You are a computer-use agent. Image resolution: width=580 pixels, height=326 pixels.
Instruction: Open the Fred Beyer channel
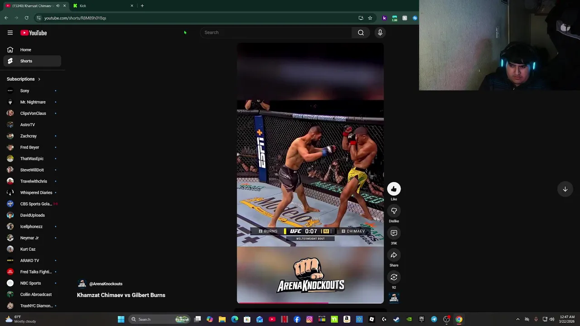(x=32, y=147)
